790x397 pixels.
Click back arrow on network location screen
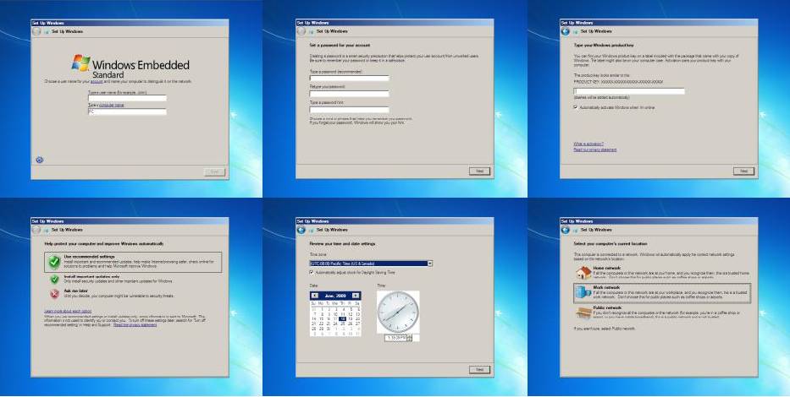[x=566, y=230]
